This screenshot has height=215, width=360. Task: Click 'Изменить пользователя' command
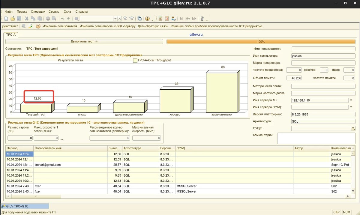60,26
